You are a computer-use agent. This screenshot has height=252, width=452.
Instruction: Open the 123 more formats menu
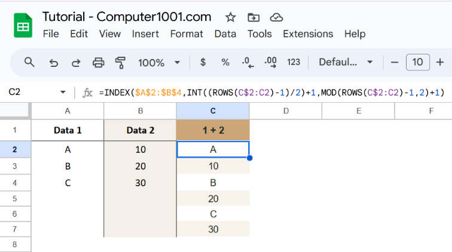tap(294, 62)
